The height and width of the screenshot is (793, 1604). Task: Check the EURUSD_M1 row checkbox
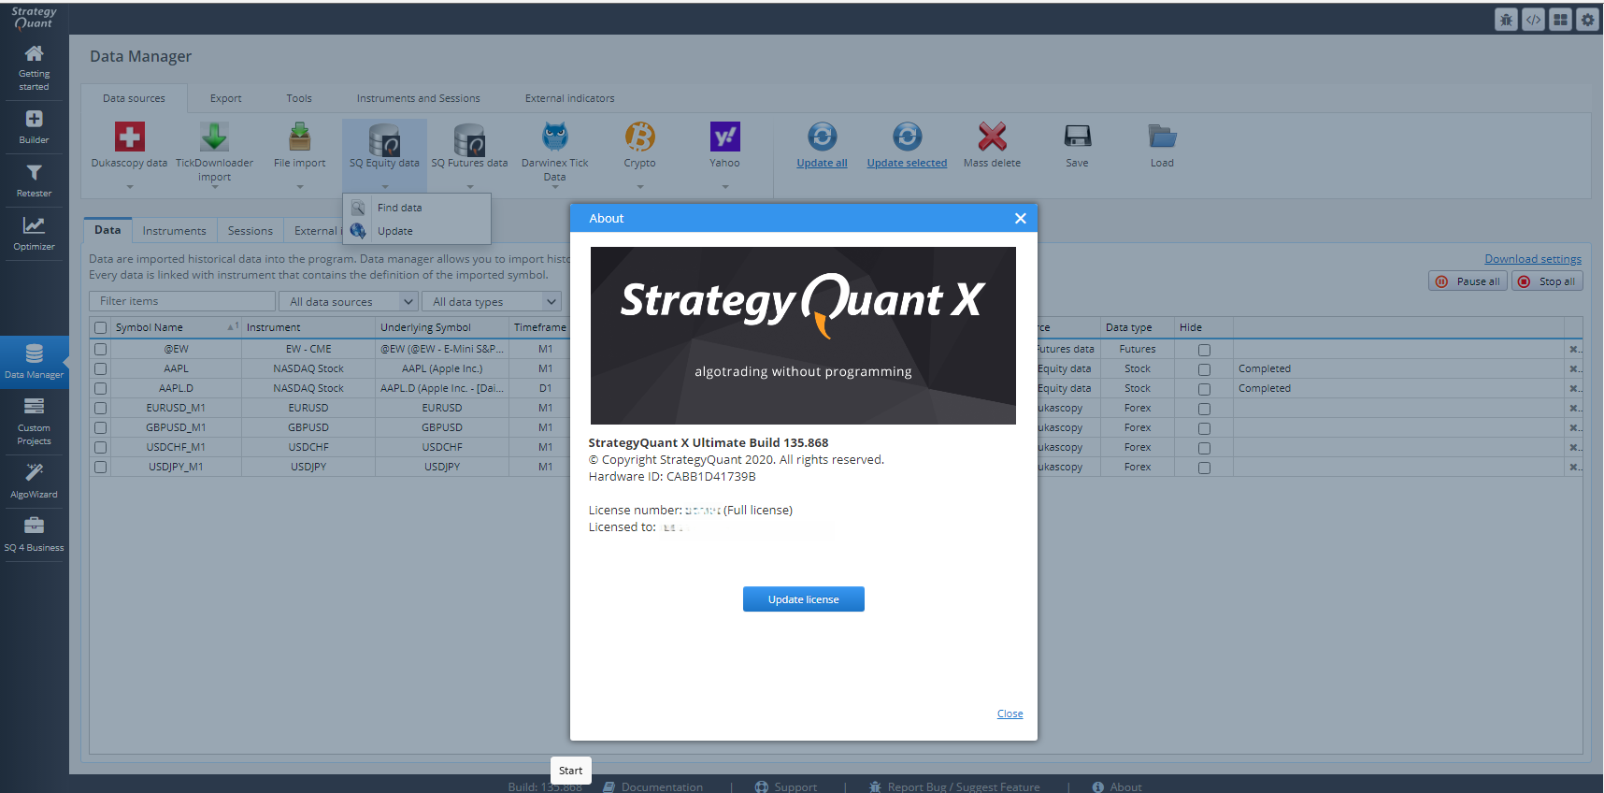[x=100, y=408]
